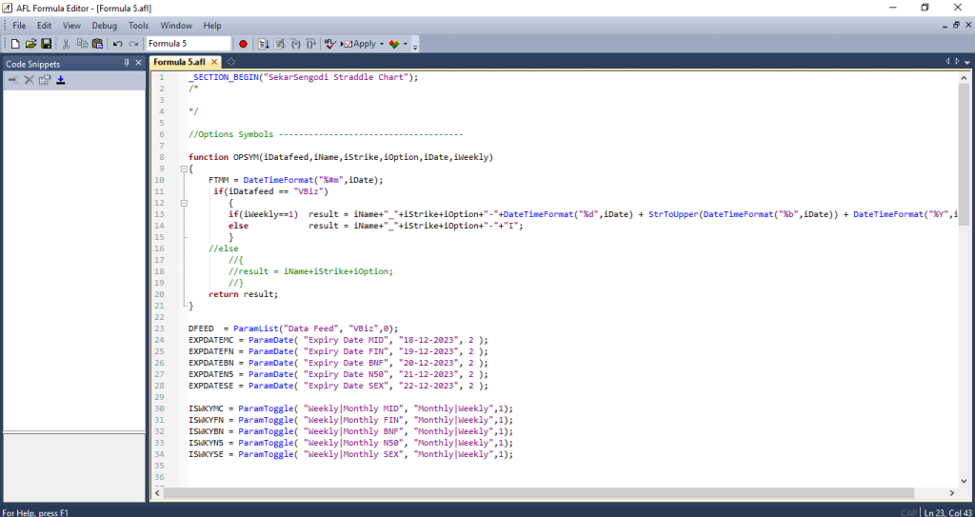Minimize the inner document window
The height and width of the screenshot is (517, 975).
(945, 26)
